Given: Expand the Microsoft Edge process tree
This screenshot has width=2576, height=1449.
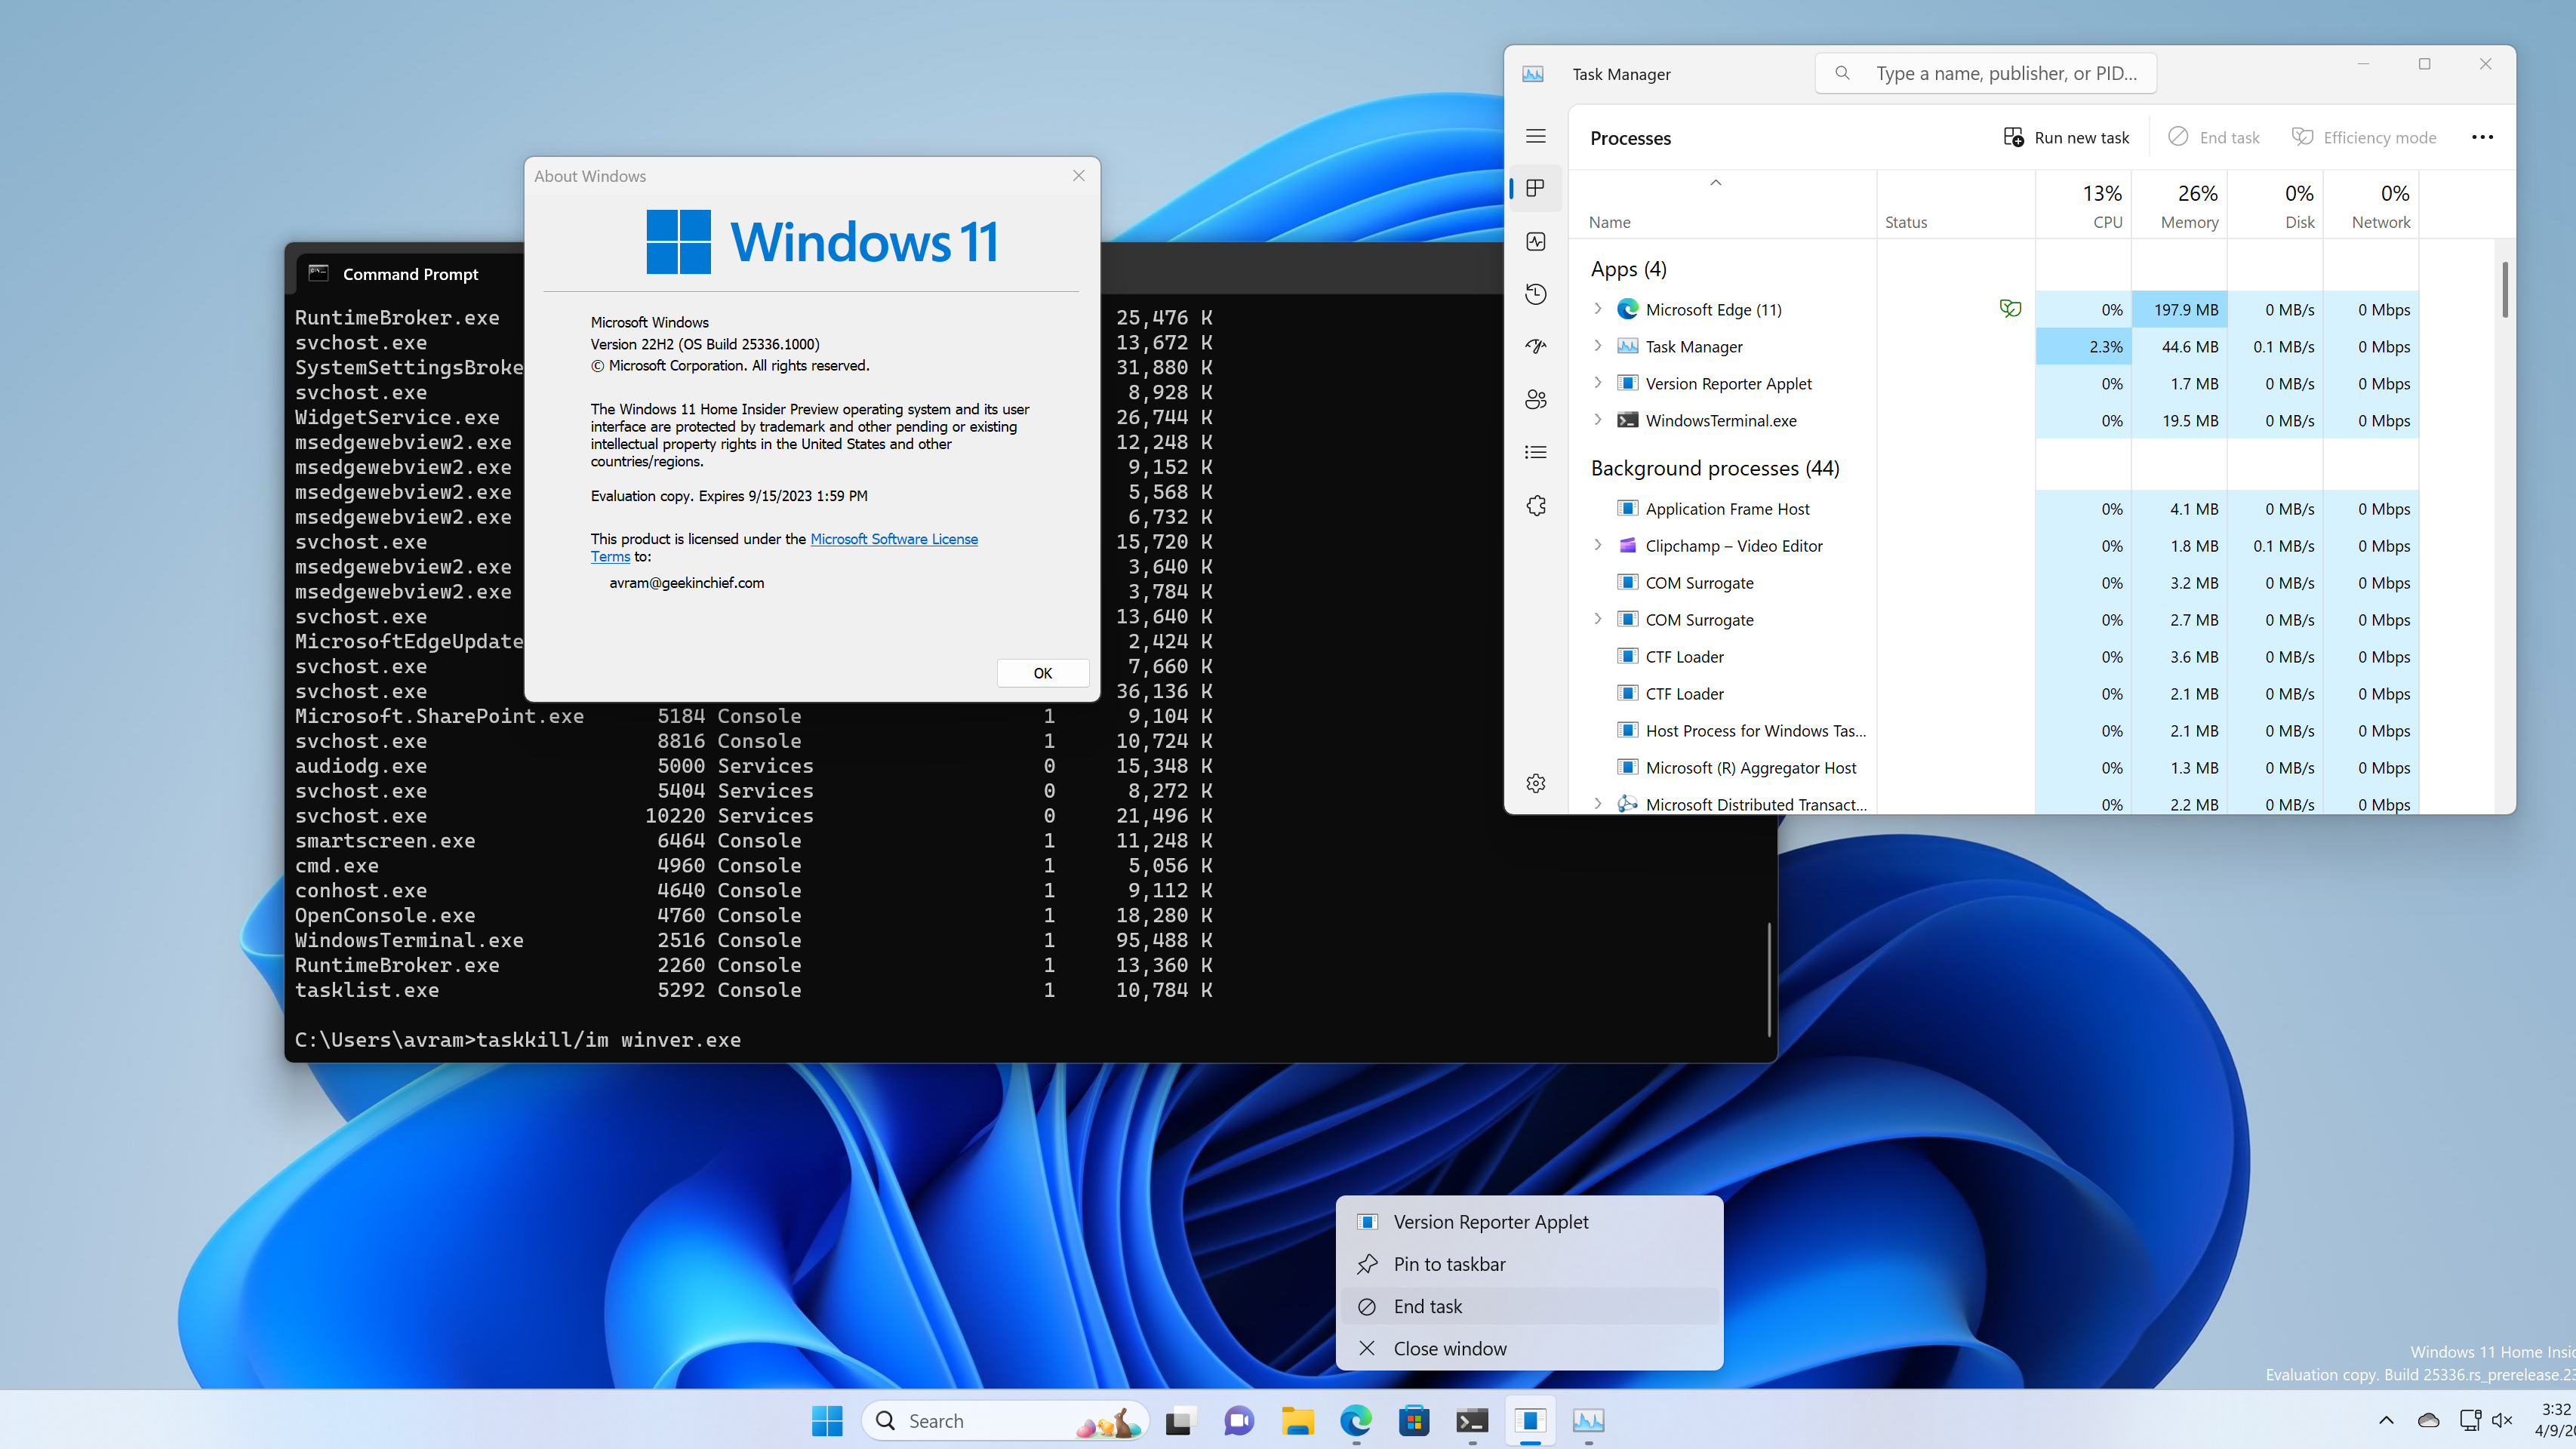Looking at the screenshot, I should 1597,309.
